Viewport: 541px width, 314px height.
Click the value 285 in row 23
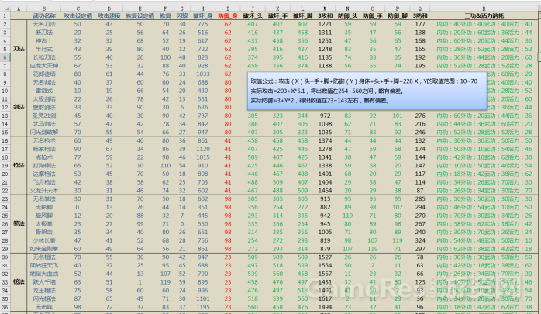pos(420,198)
